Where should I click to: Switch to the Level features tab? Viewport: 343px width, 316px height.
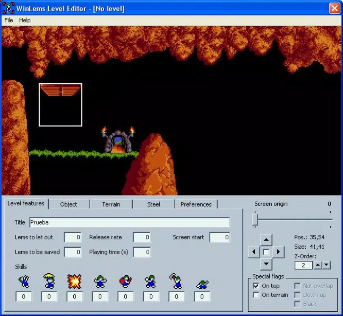(26, 203)
